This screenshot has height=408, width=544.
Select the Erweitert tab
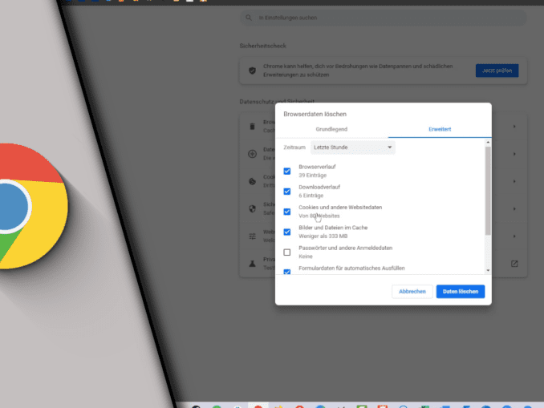440,128
